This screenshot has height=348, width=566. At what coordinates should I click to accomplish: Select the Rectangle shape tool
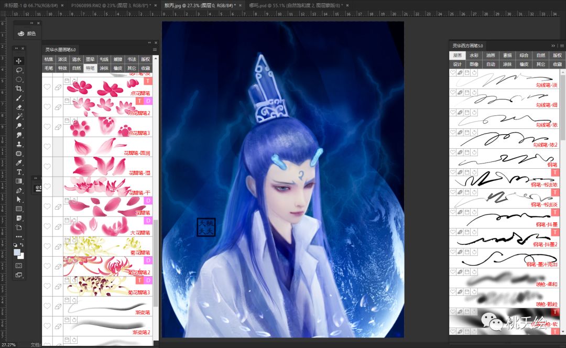tap(19, 209)
